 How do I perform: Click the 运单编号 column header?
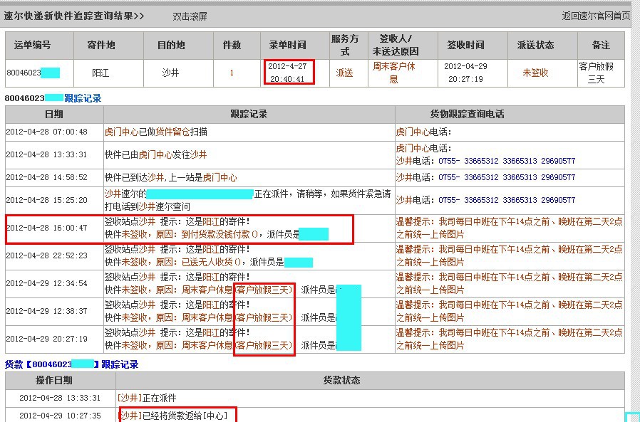click(33, 45)
